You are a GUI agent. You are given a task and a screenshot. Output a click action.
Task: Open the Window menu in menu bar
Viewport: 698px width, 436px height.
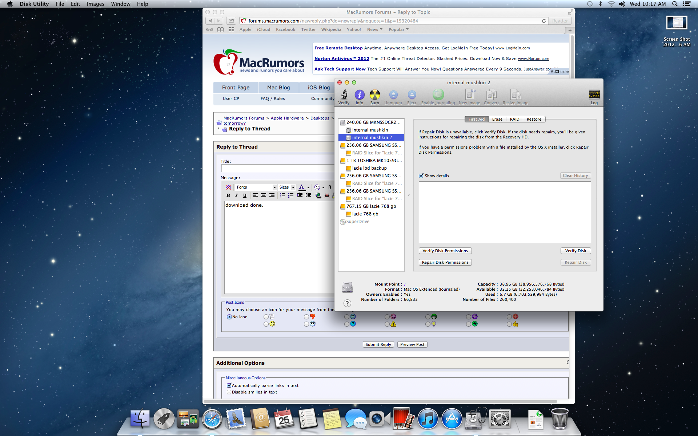[x=121, y=4]
